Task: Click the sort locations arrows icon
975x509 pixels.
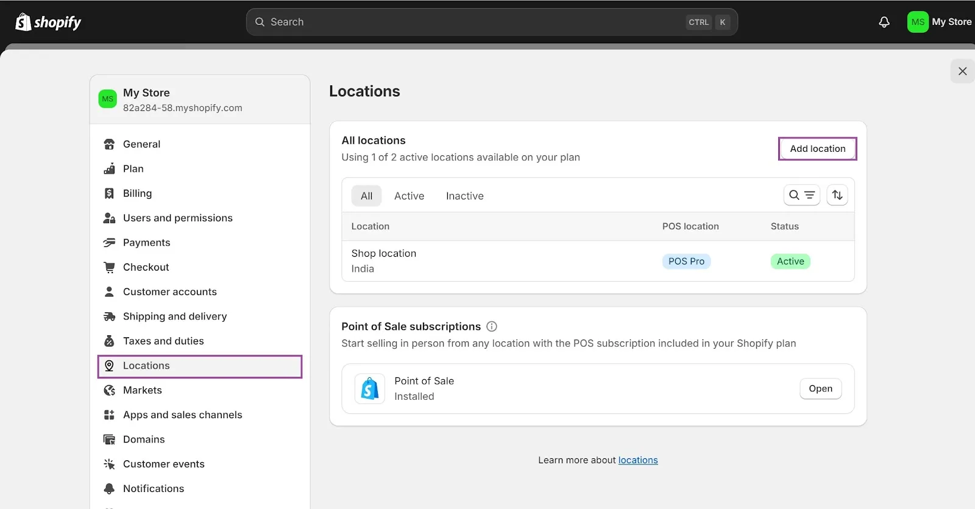Action: tap(837, 195)
